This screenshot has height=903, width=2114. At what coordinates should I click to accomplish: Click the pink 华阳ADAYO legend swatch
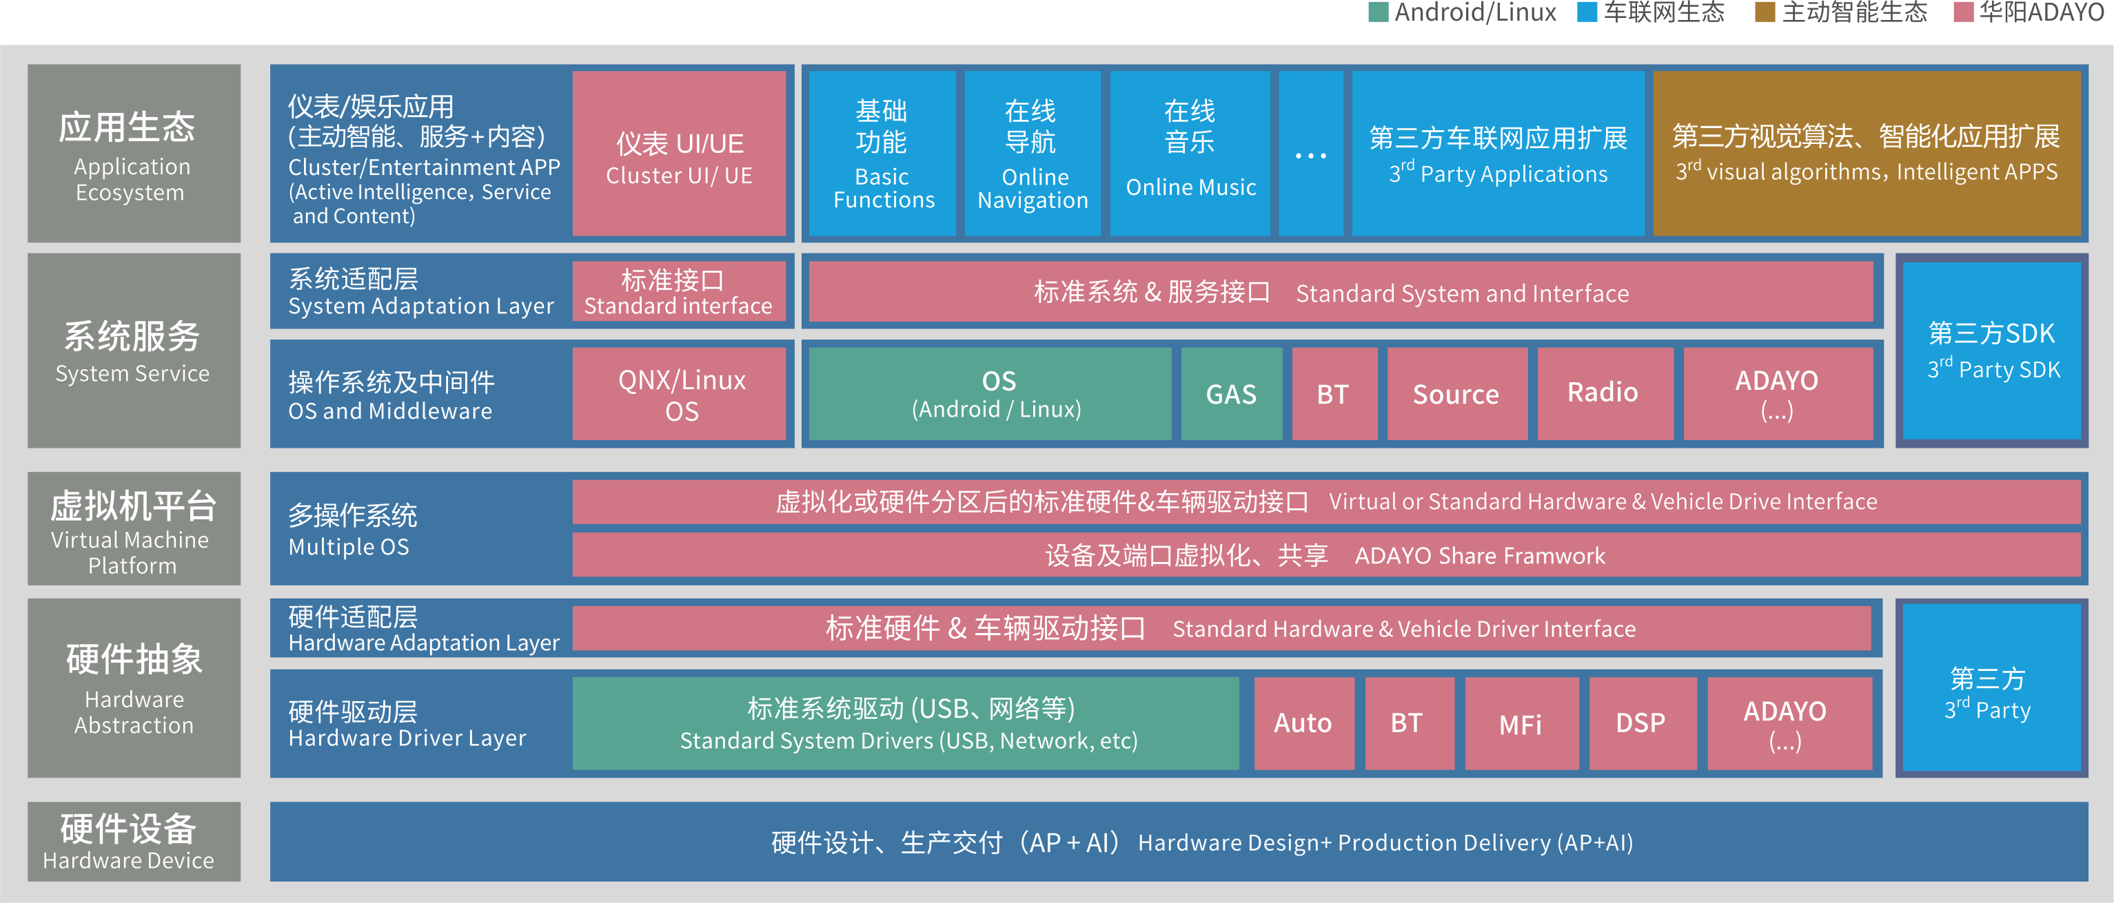coord(1963,12)
